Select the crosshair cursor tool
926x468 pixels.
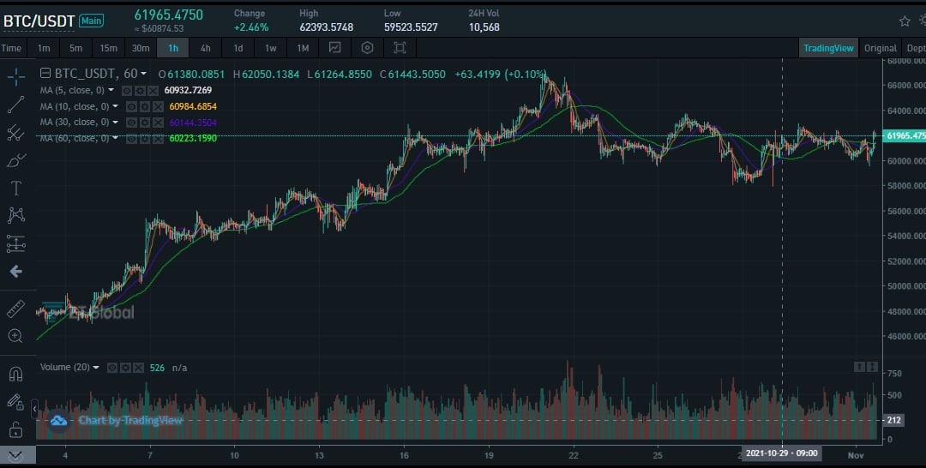click(x=16, y=76)
